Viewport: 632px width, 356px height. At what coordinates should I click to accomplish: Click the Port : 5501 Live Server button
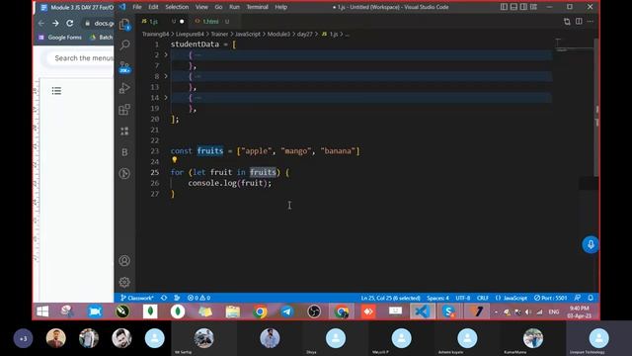click(x=551, y=298)
